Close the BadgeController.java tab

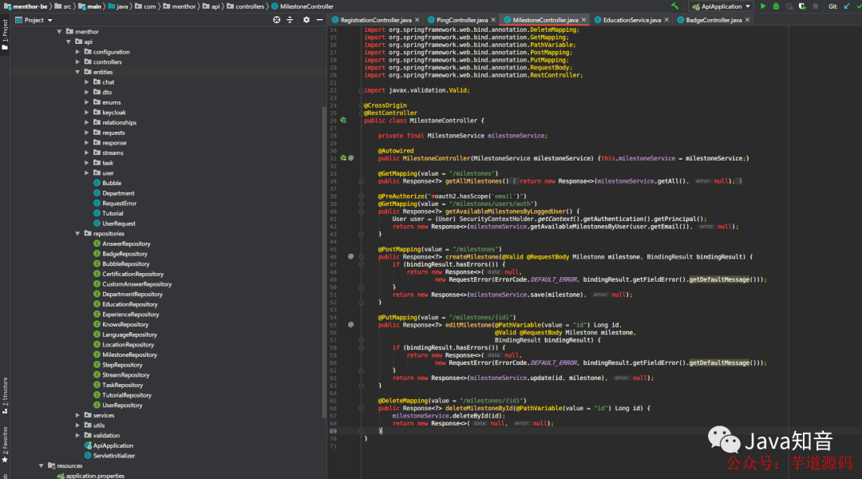click(x=747, y=20)
